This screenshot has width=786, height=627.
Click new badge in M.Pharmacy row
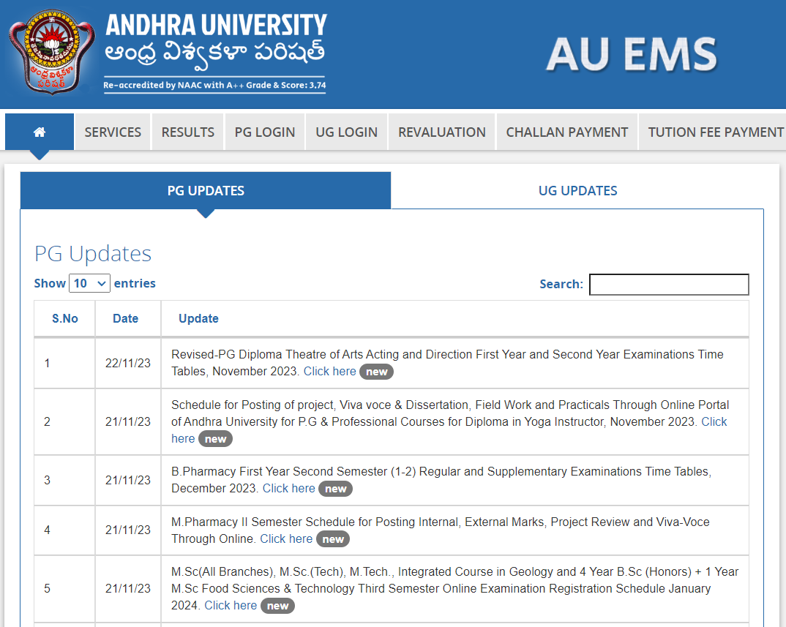tap(333, 539)
